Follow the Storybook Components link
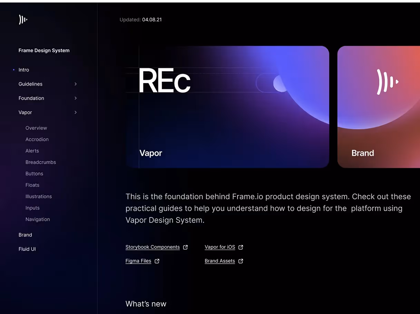The image size is (420, 314). tap(153, 247)
